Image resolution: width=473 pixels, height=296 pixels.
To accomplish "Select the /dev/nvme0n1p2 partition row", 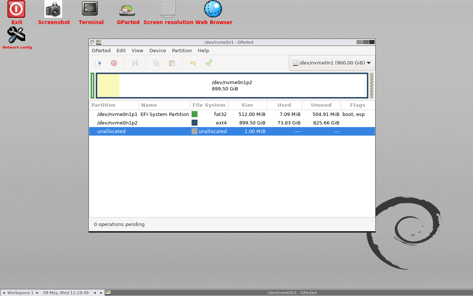I will coord(232,123).
